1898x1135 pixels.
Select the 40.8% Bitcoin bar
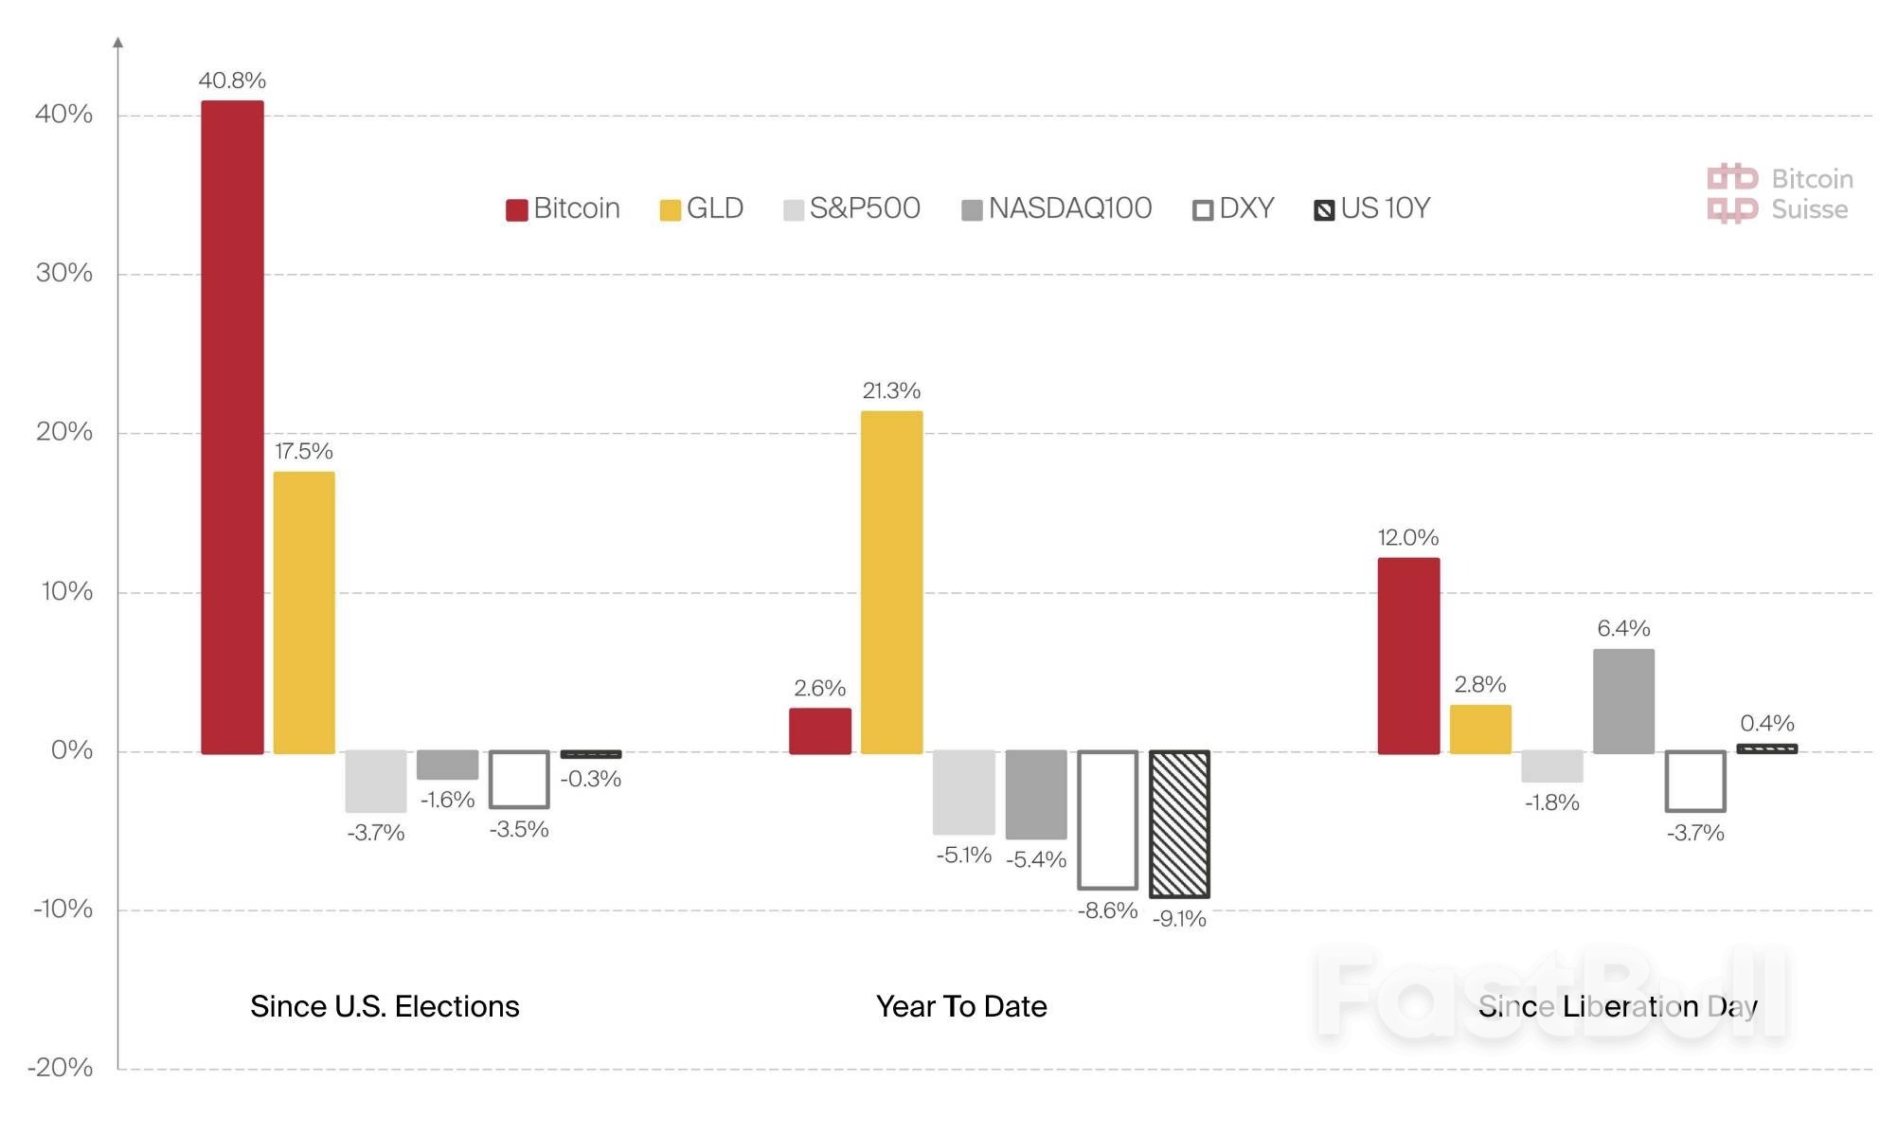point(232,426)
